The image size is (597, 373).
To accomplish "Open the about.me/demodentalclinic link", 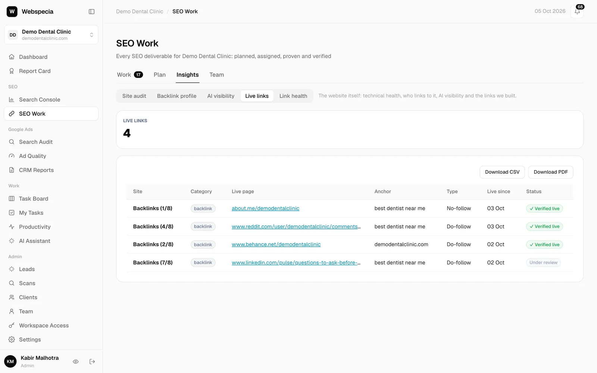I will (265, 209).
